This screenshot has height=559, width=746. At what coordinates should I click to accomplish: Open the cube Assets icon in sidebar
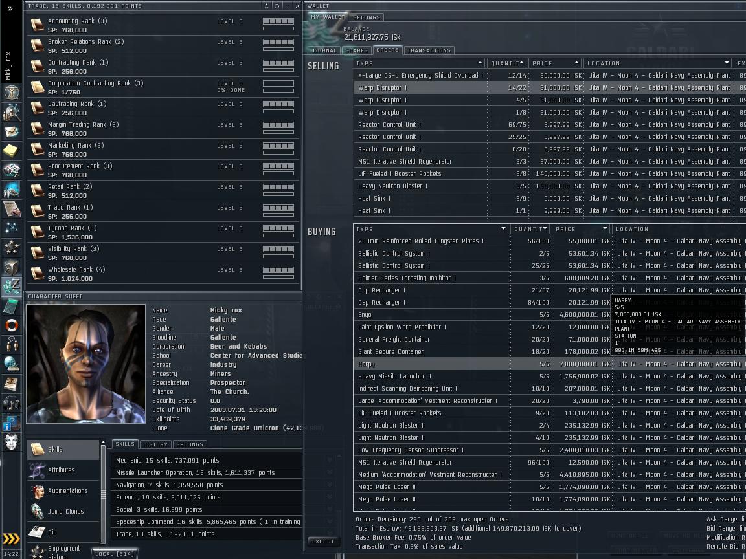tap(11, 267)
